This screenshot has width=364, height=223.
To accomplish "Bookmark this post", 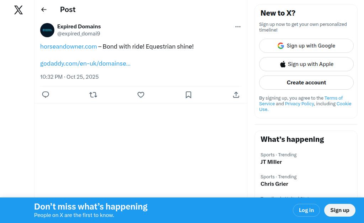I will pos(188,95).
